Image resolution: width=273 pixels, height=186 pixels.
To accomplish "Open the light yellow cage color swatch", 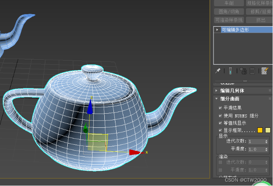I will 268,130.
